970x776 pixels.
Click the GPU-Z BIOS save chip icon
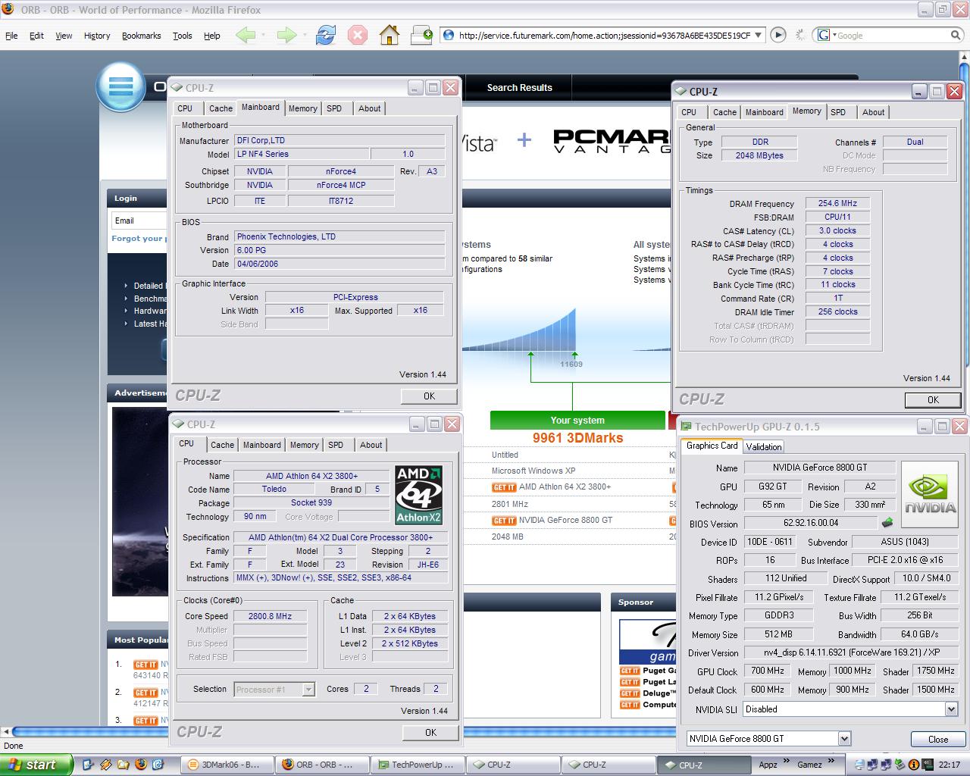887,523
